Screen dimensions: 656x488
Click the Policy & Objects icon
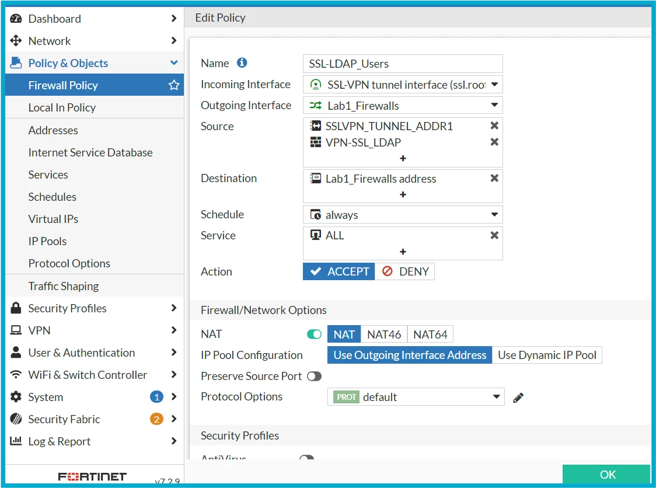coord(16,63)
